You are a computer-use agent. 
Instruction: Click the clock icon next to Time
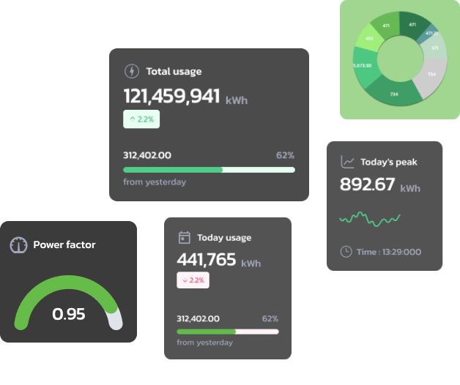(346, 252)
